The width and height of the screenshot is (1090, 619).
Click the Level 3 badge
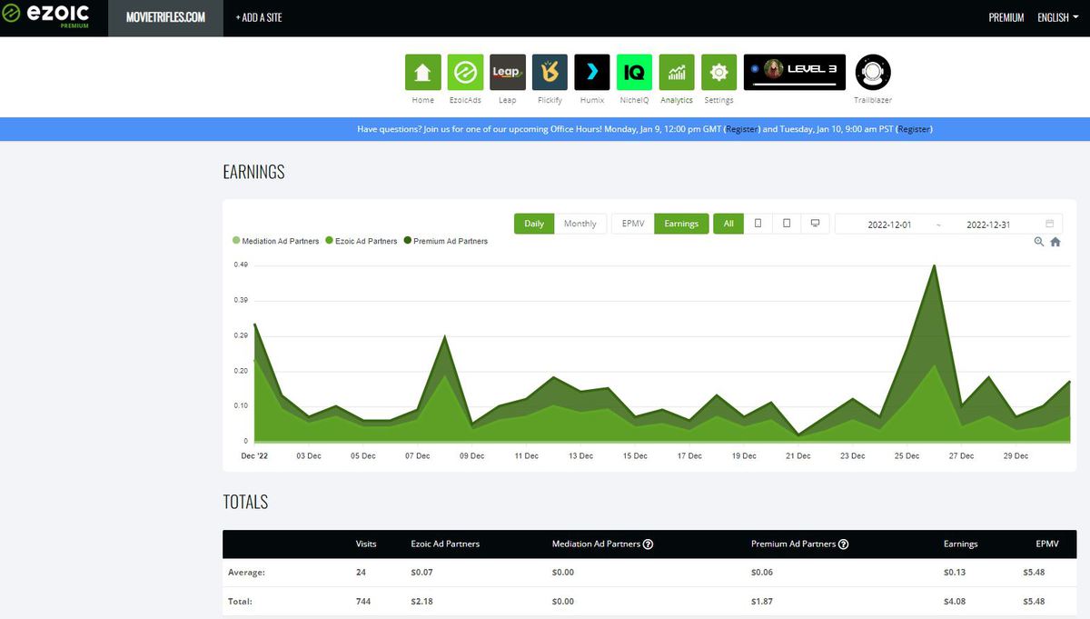coord(794,72)
